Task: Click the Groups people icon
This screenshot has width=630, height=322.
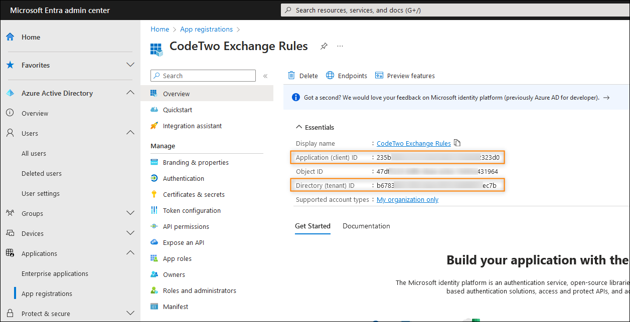Action: click(10, 213)
